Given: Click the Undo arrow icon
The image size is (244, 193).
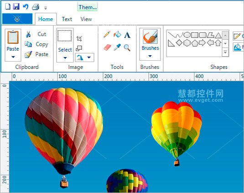Looking at the screenshot, I should point(26,7).
